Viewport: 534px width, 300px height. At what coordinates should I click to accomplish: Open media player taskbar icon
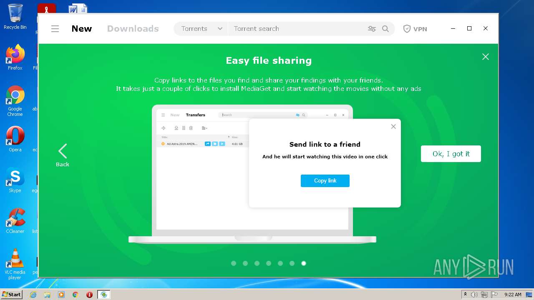(x=61, y=295)
